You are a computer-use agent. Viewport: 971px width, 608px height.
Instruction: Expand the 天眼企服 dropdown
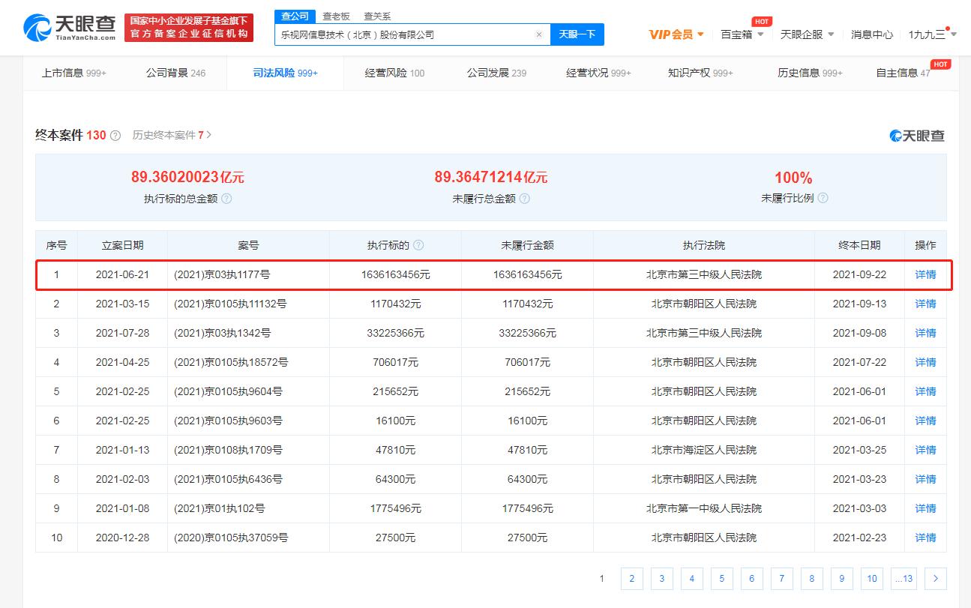[808, 34]
